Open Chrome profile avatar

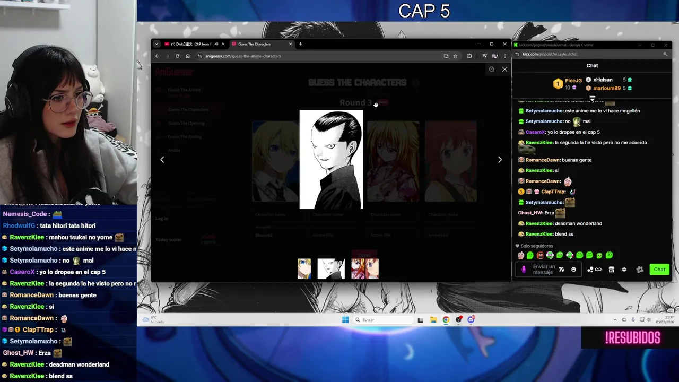tap(494, 56)
